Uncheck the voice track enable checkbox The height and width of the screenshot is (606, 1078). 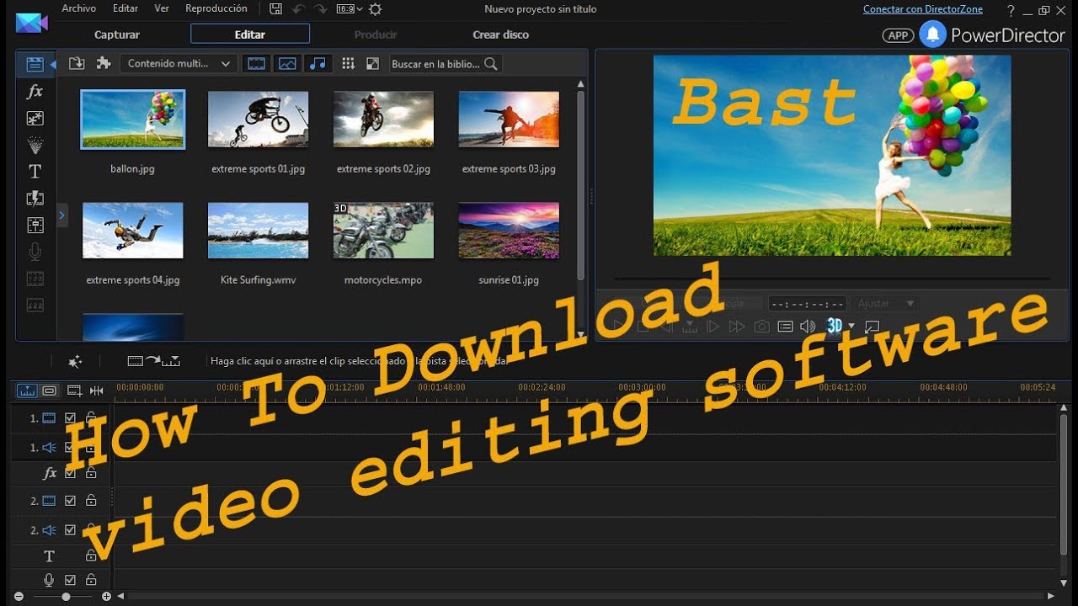pos(71,580)
